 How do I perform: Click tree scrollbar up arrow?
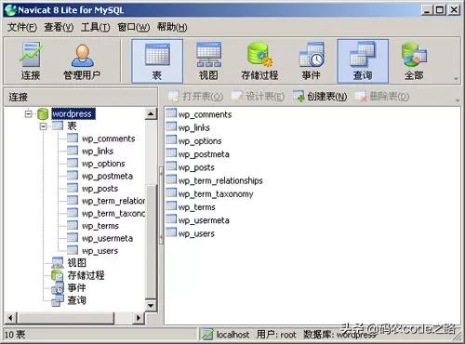tap(151, 113)
